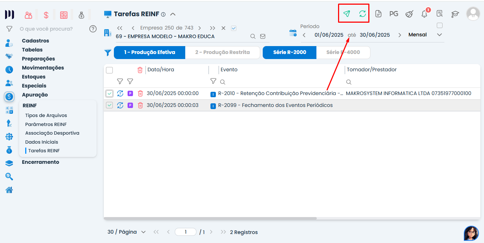Click the green refresh arrows icon in header
484x243 pixels.
362,14
